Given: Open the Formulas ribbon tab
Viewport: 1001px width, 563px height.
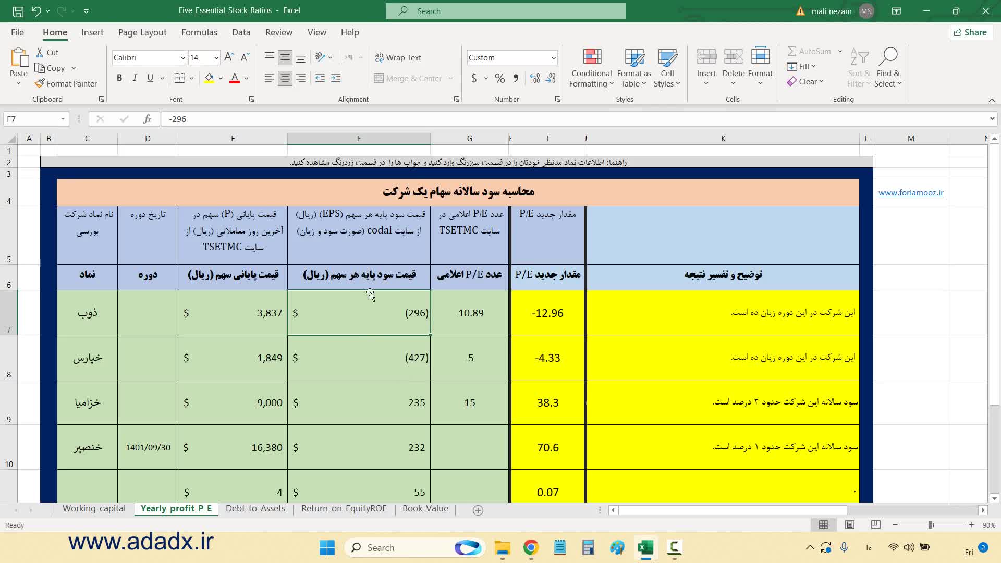Looking at the screenshot, I should point(199,32).
